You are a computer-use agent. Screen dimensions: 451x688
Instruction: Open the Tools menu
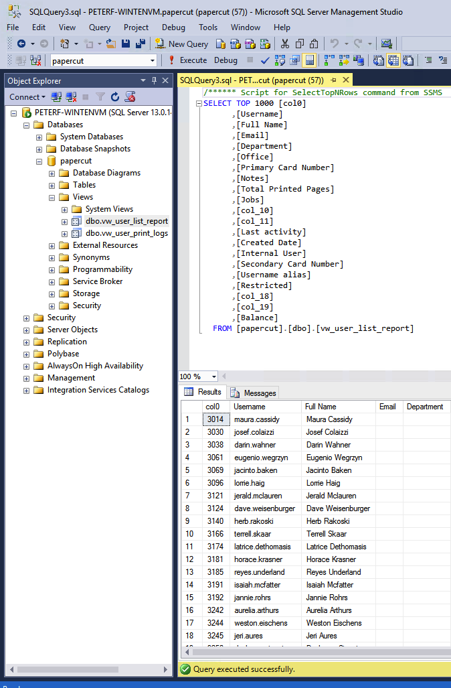point(207,27)
